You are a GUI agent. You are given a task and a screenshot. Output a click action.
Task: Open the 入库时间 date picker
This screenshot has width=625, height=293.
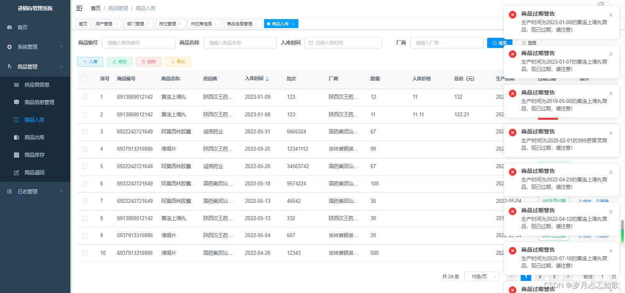click(343, 43)
